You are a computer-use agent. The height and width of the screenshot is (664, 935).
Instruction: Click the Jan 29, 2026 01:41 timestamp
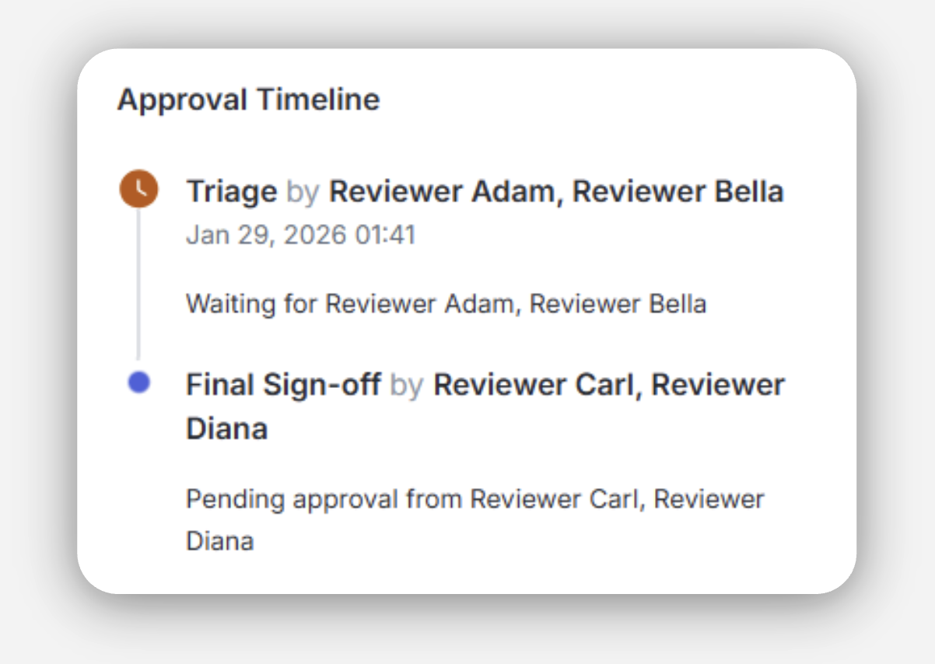point(300,235)
